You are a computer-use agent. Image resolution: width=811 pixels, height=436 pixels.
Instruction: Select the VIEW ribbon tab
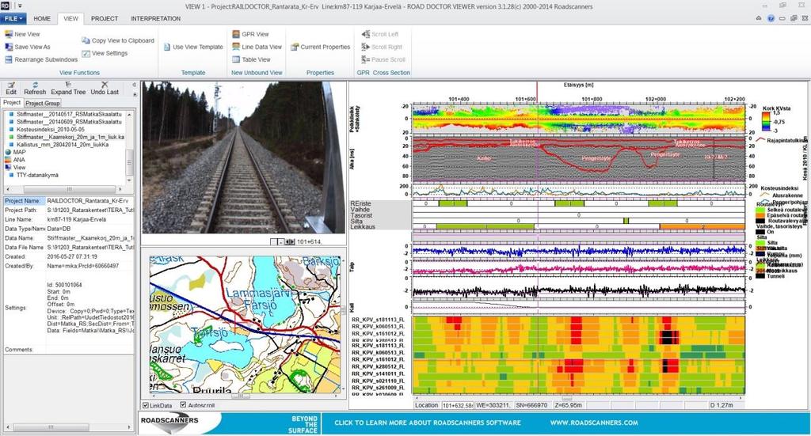click(70, 19)
